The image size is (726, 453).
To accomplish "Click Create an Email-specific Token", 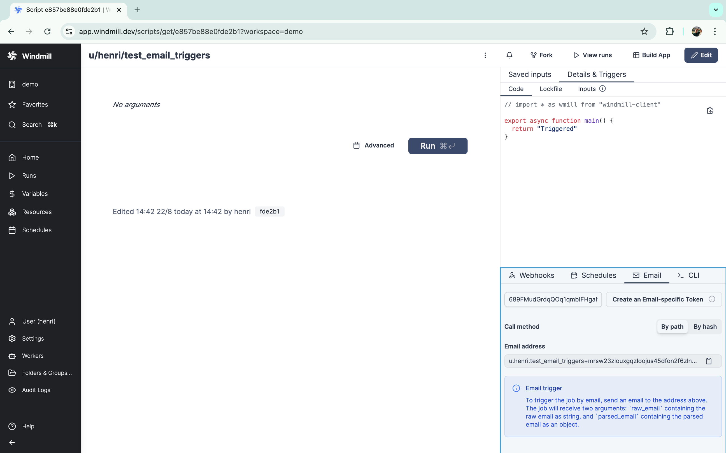I will 657,299.
